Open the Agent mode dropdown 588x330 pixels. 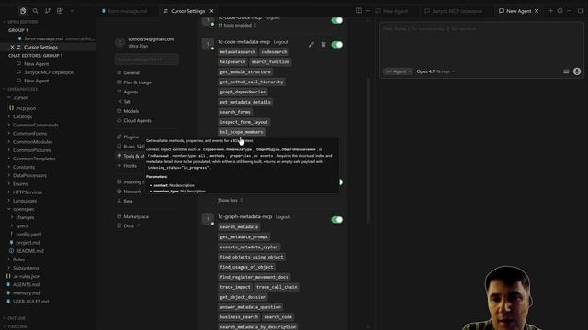click(398, 71)
